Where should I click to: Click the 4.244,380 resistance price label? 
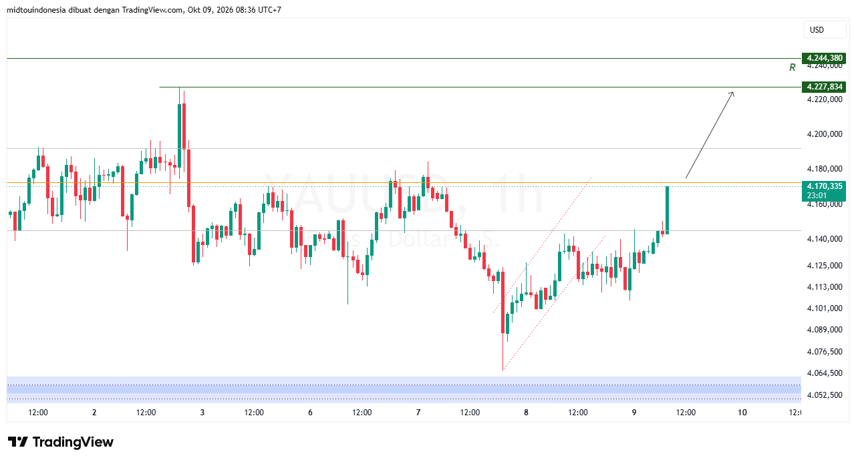[x=824, y=58]
